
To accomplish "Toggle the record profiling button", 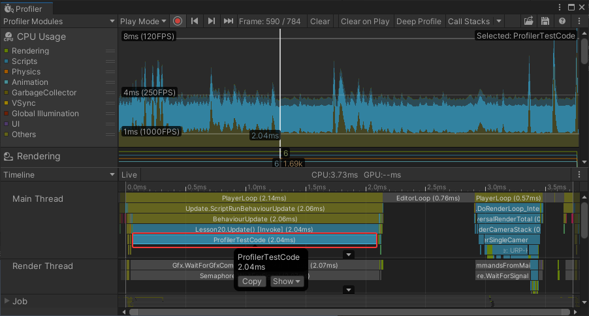I will (x=178, y=21).
